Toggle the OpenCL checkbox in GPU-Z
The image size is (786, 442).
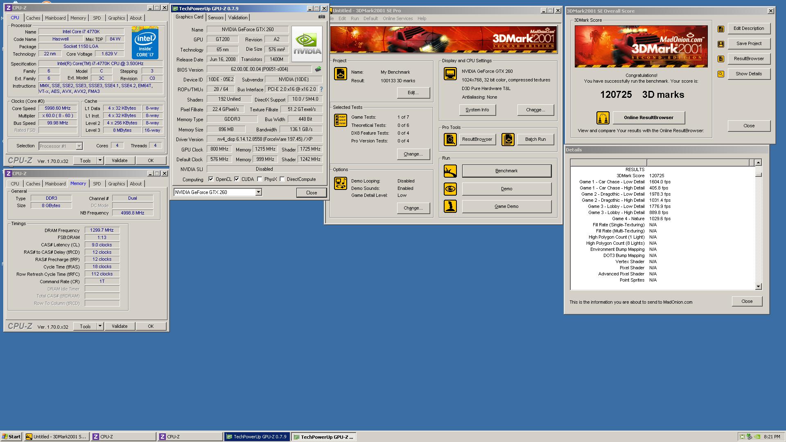pos(211,179)
